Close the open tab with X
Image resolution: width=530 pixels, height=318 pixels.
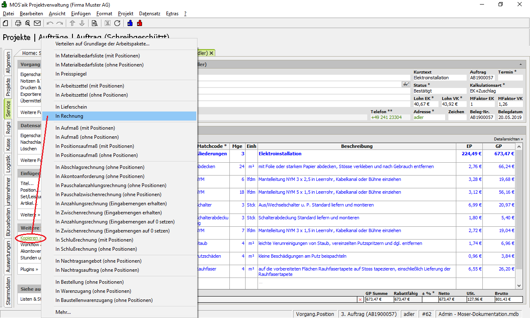[211, 53]
